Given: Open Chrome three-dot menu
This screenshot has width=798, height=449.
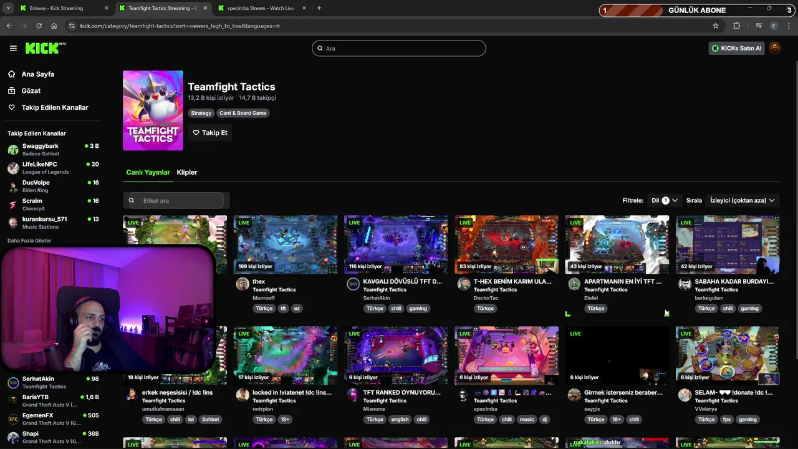Looking at the screenshot, I should click(x=789, y=26).
